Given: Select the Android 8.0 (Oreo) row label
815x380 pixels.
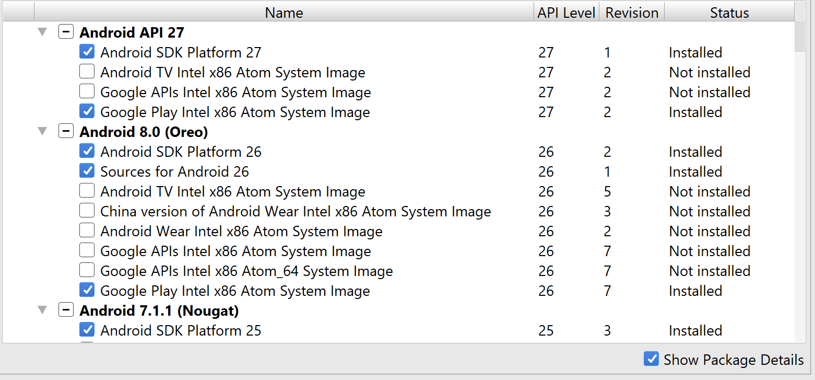Looking at the screenshot, I should coord(144,132).
